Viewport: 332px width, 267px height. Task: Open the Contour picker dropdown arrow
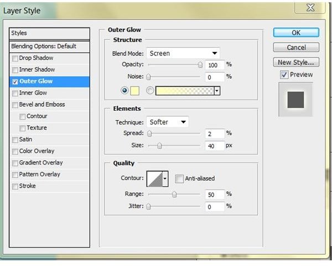pyautogui.click(x=165, y=178)
